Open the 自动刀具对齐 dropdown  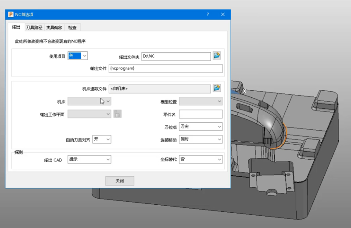tap(102, 139)
